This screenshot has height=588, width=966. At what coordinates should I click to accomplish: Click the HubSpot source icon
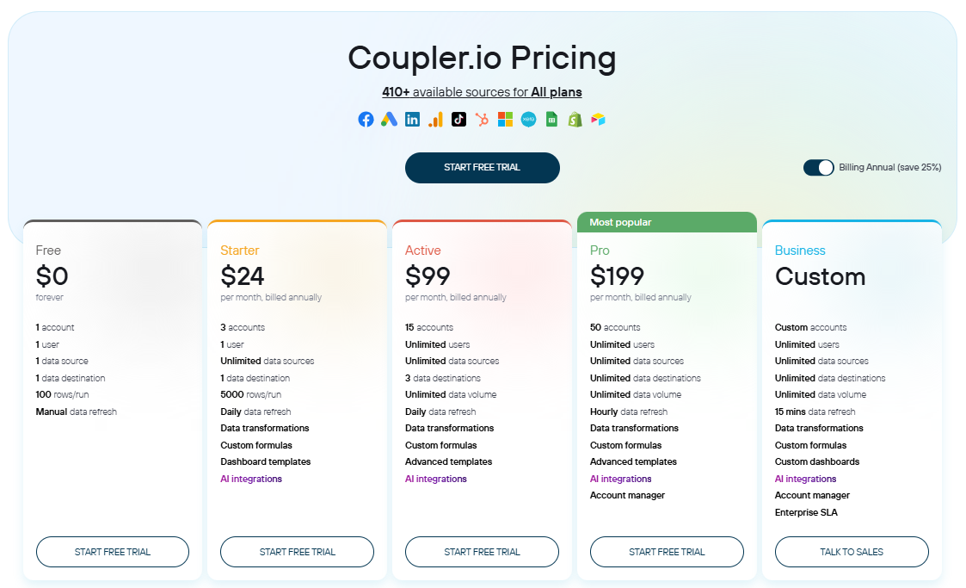482,120
